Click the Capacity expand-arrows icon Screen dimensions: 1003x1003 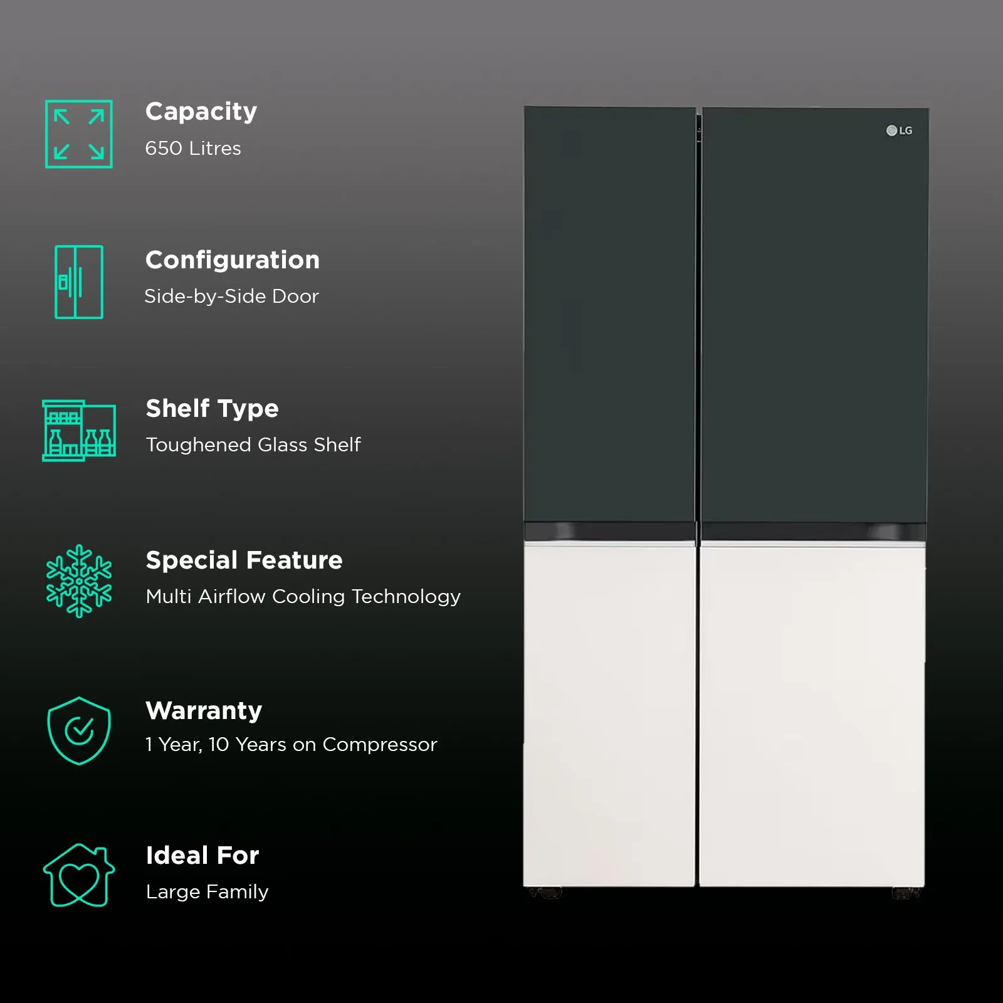click(x=79, y=134)
